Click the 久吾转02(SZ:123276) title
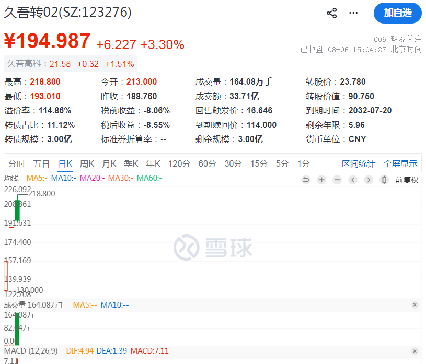The width and height of the screenshot is (426, 364). click(x=67, y=12)
